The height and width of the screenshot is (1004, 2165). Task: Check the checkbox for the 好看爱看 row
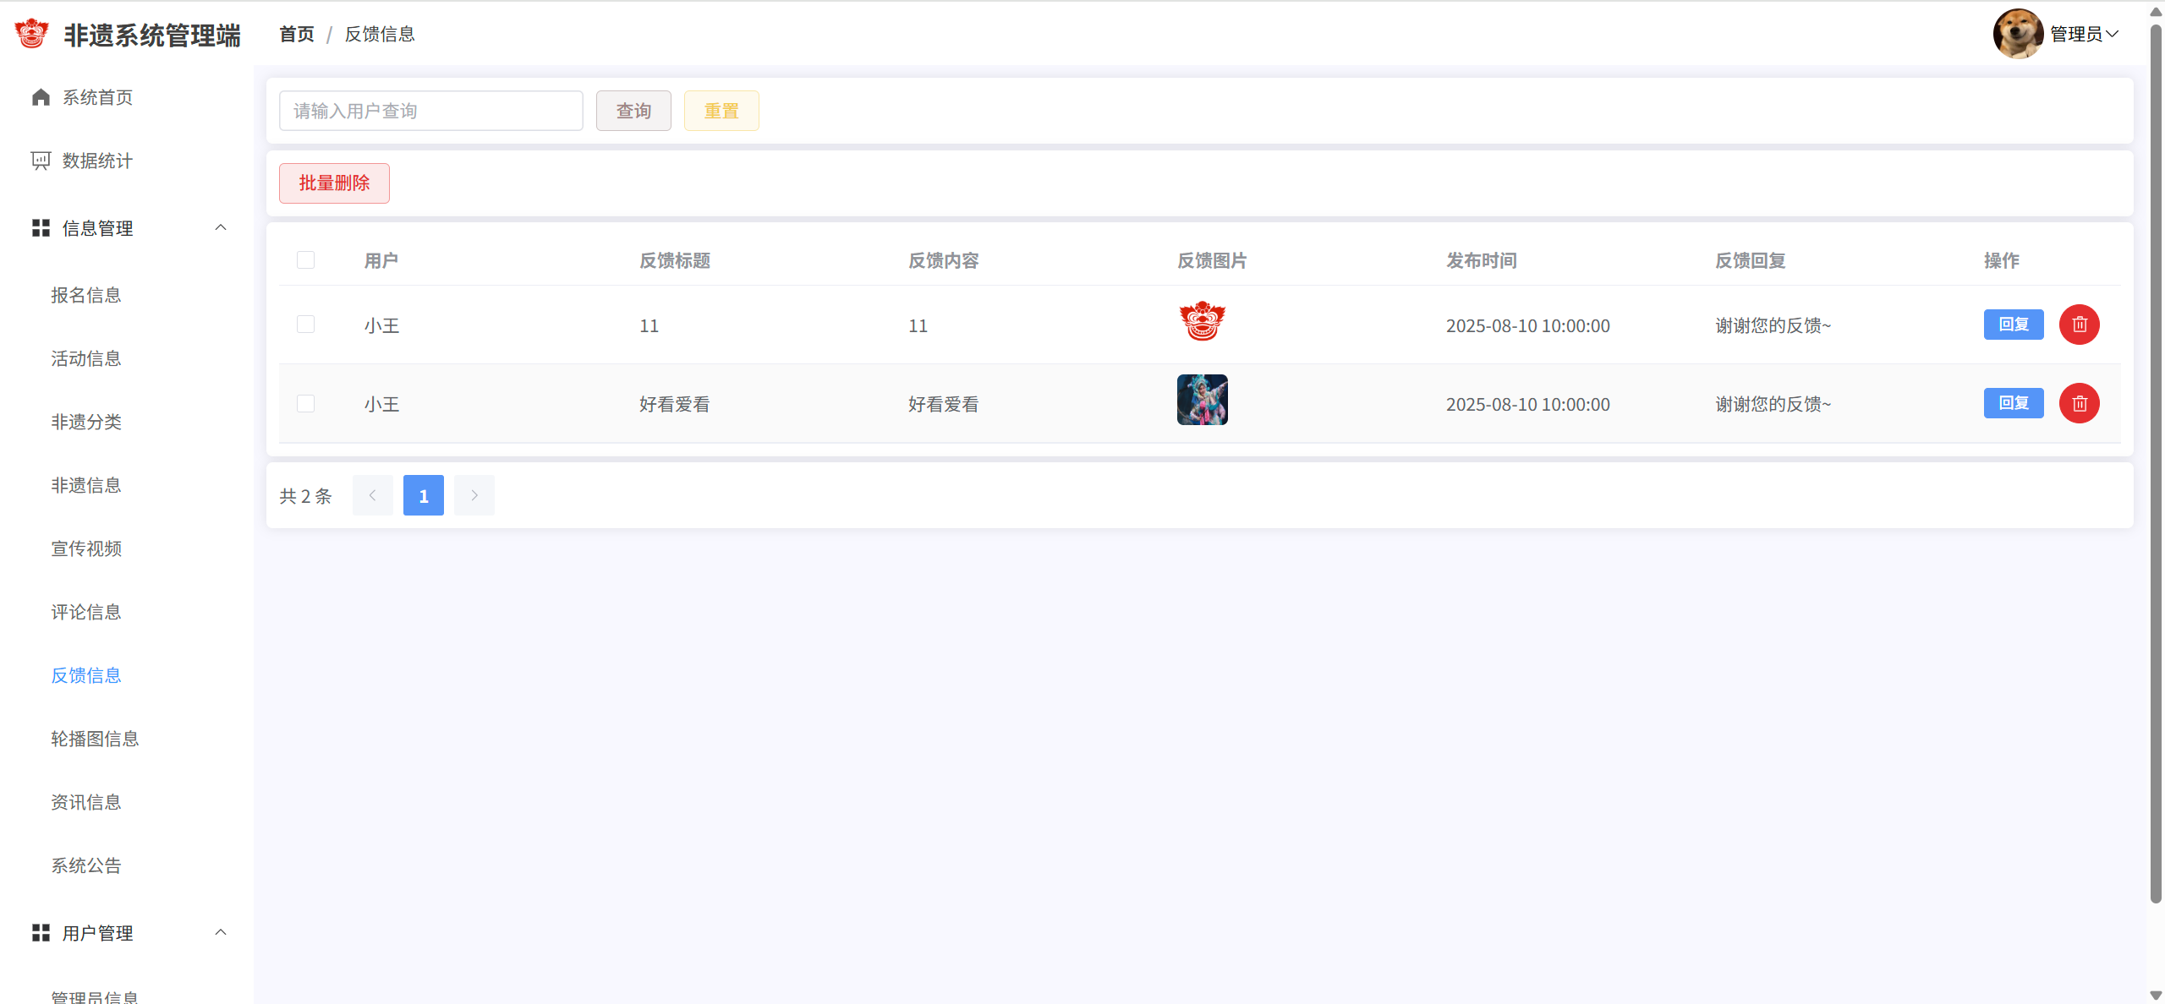click(305, 403)
